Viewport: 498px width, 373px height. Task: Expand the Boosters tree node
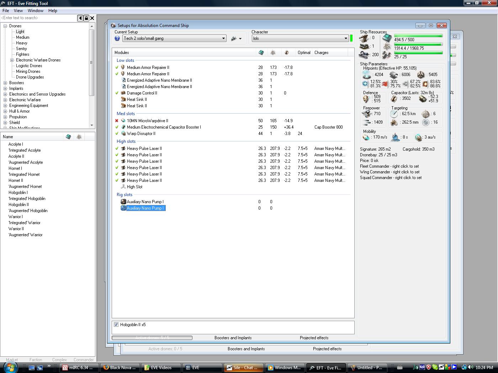tap(5, 83)
